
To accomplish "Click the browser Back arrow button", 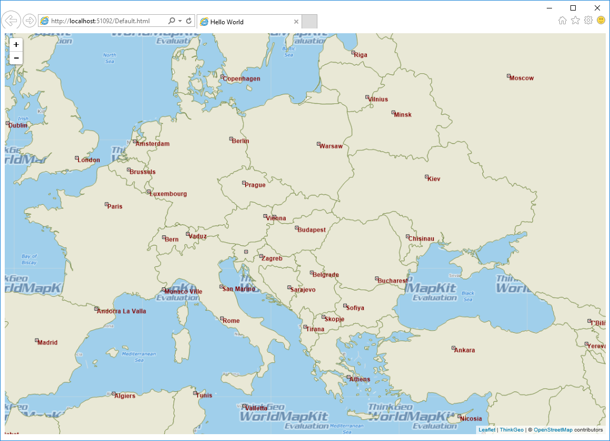I will click(11, 20).
